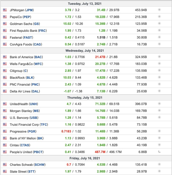Screen dimensions: 172x175
Task: Open the MS ticker link
Action: [x=36, y=111]
